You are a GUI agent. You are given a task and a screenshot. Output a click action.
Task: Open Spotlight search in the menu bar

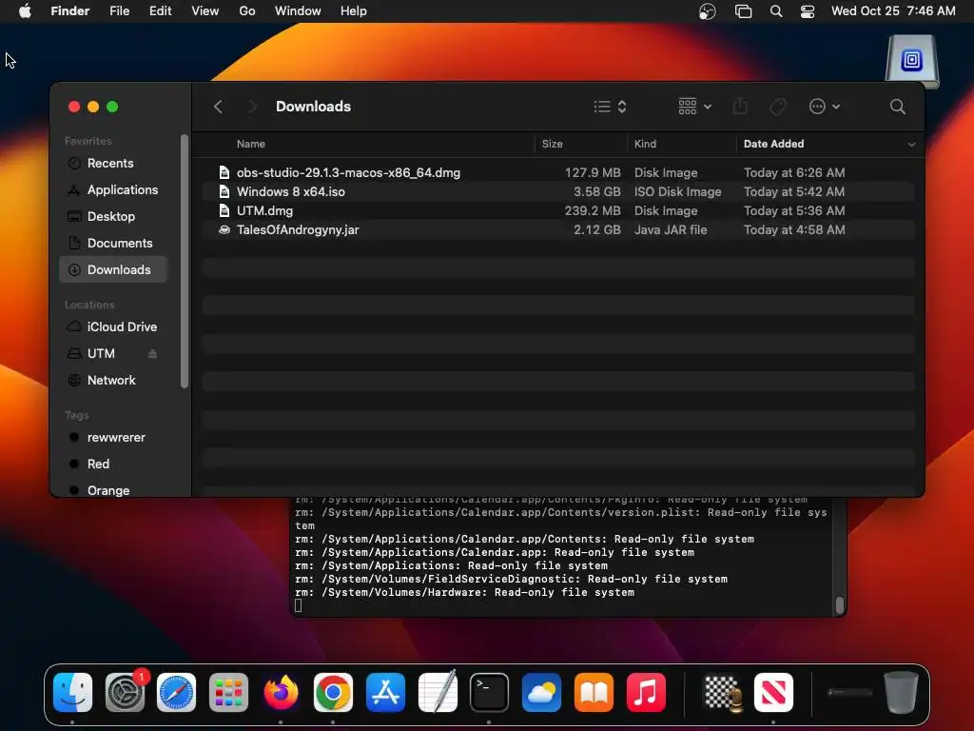(776, 11)
